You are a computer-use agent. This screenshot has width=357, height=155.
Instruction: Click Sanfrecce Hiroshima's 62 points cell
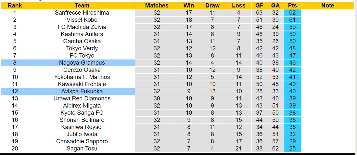(x=292, y=13)
